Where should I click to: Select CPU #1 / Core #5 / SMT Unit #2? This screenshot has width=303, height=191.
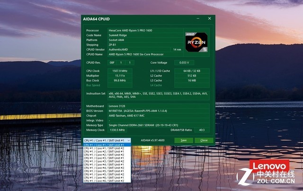[x=107, y=174]
